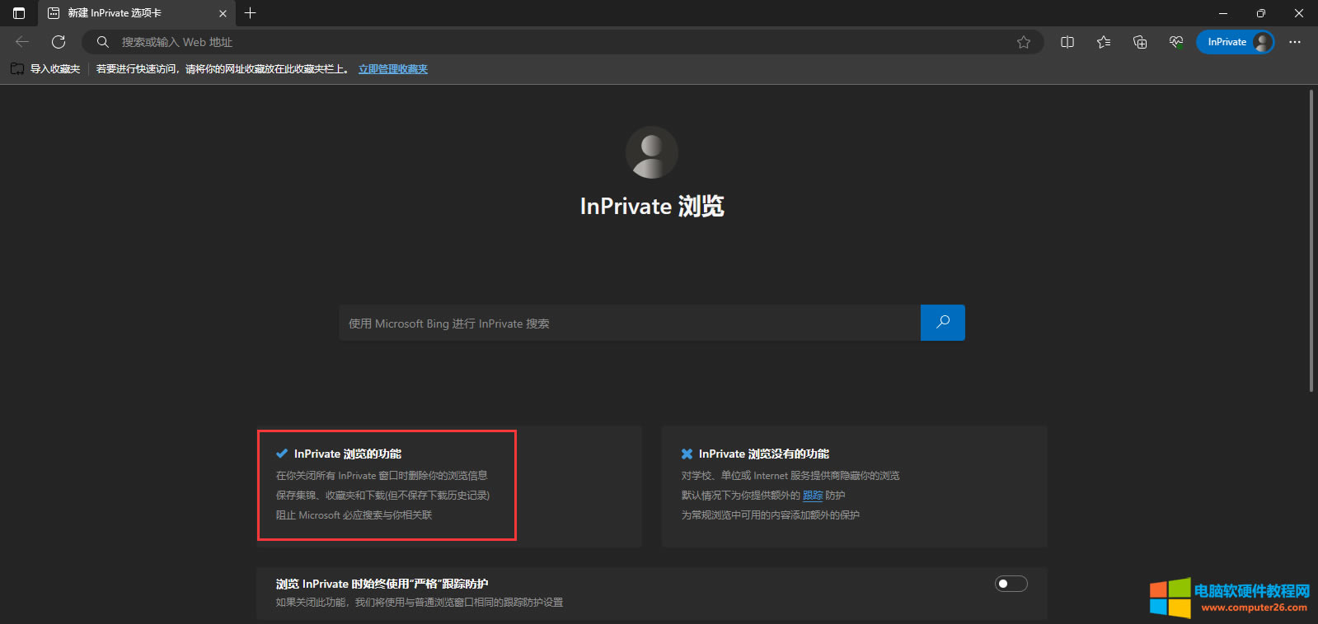Open a new tab with the plus button
Viewport: 1318px width, 624px height.
click(251, 13)
